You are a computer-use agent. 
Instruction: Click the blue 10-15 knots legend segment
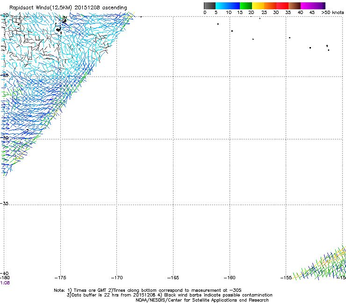234,6
